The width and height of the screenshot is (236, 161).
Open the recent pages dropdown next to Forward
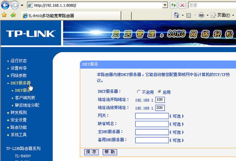coord(22,5)
